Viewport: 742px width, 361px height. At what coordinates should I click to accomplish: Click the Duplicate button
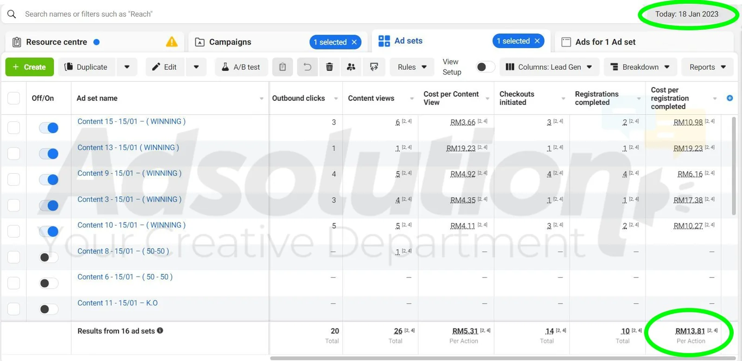(x=87, y=67)
